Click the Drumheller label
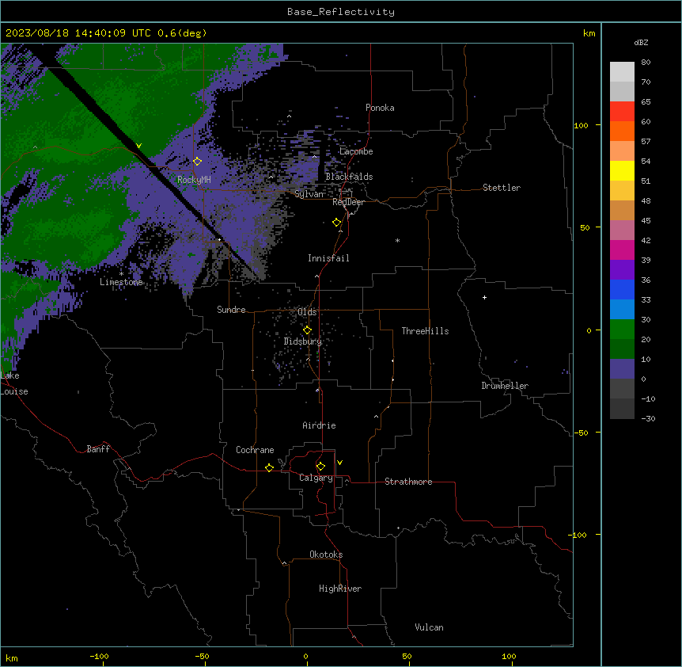The image size is (682, 667). tap(505, 386)
